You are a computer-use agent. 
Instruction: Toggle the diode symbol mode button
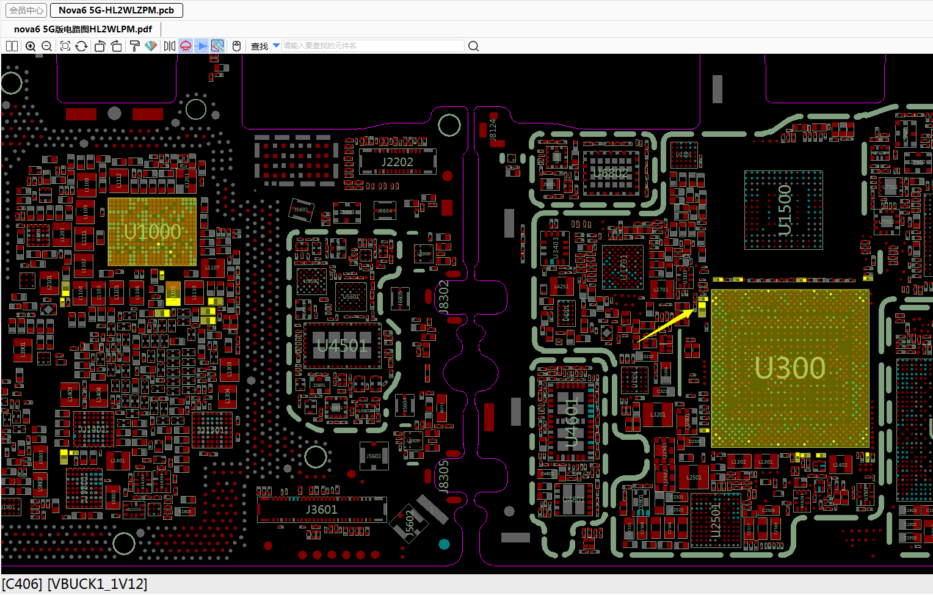click(201, 46)
